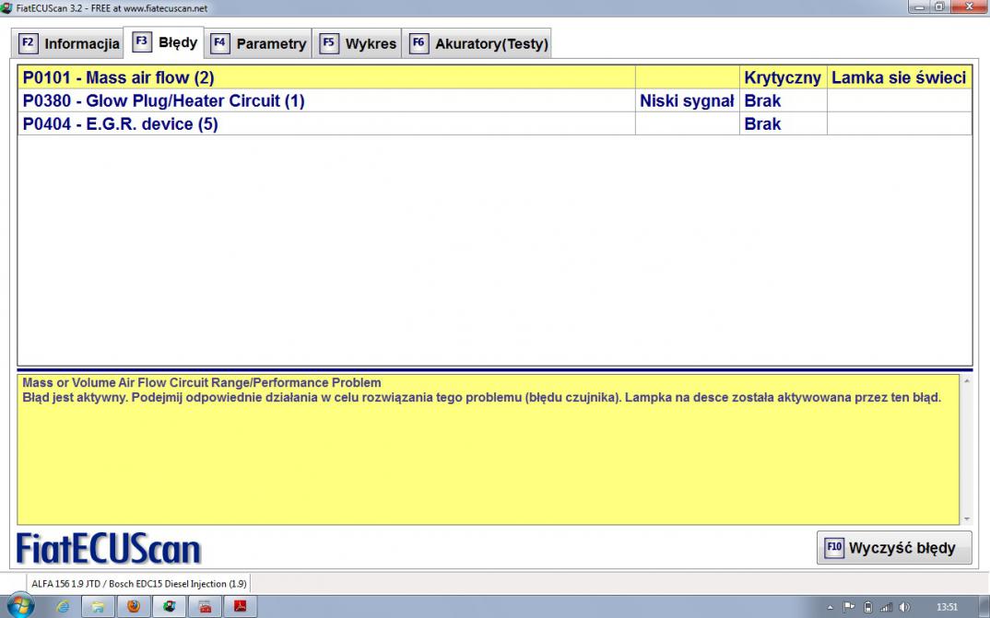Minimize the FiatECUScan window
This screenshot has height=618, width=990.
[919, 7]
